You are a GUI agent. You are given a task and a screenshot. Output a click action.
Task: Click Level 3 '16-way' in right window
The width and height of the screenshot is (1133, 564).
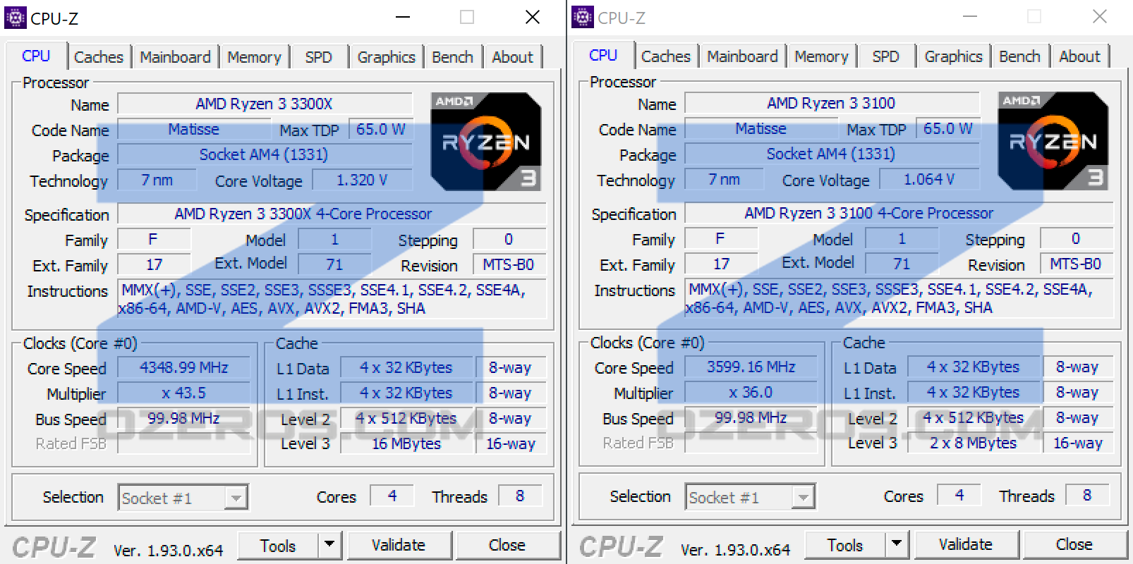(1078, 443)
